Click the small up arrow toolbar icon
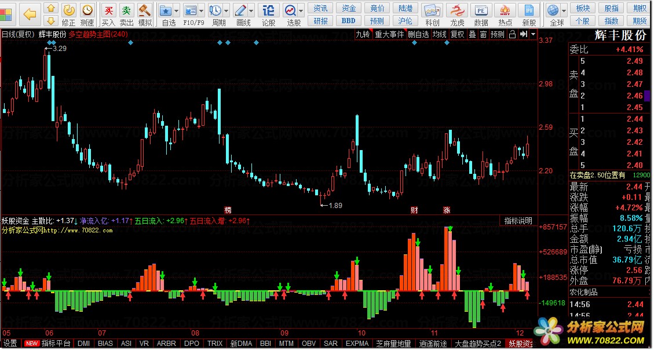The width and height of the screenshot is (654, 350). coord(51,8)
